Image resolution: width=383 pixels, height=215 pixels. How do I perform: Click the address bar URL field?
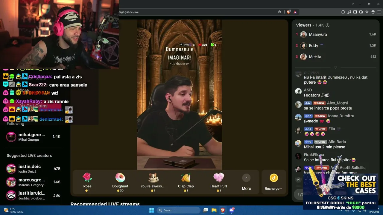pyautogui.click(x=197, y=12)
